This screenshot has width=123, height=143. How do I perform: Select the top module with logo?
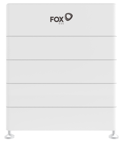tap(61, 20)
